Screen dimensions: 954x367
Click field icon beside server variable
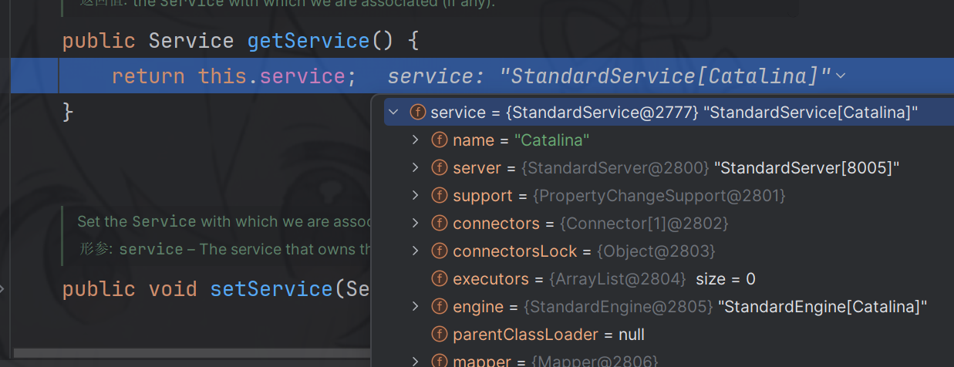point(440,168)
